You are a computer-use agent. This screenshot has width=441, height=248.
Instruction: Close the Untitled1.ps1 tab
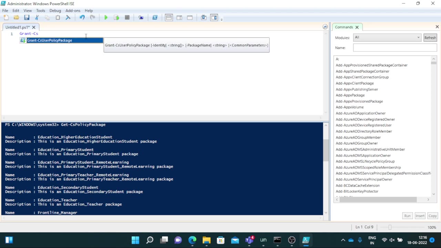34,27
